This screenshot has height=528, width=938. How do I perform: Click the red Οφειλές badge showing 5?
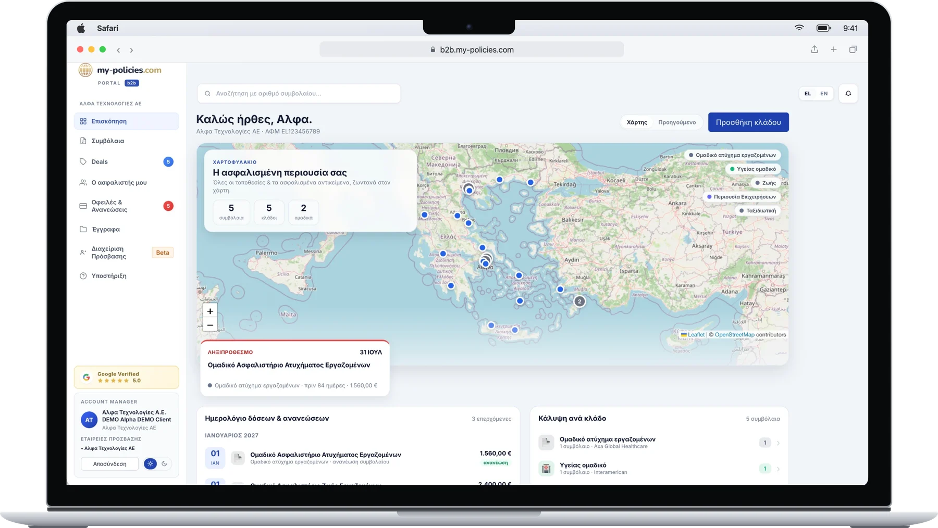pos(168,206)
